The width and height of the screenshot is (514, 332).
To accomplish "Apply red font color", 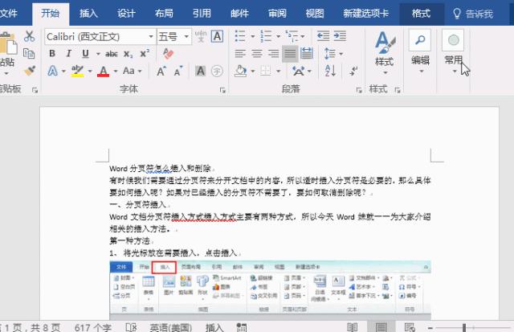I will tap(104, 71).
